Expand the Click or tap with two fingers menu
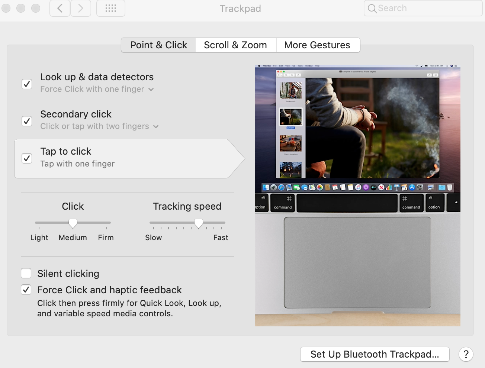 [100, 126]
